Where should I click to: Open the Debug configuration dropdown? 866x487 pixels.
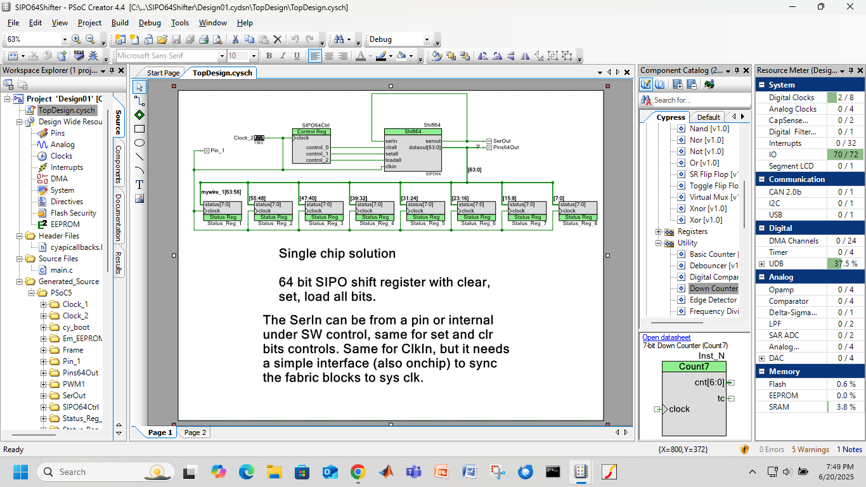(427, 39)
